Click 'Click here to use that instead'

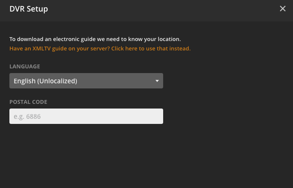(152, 49)
